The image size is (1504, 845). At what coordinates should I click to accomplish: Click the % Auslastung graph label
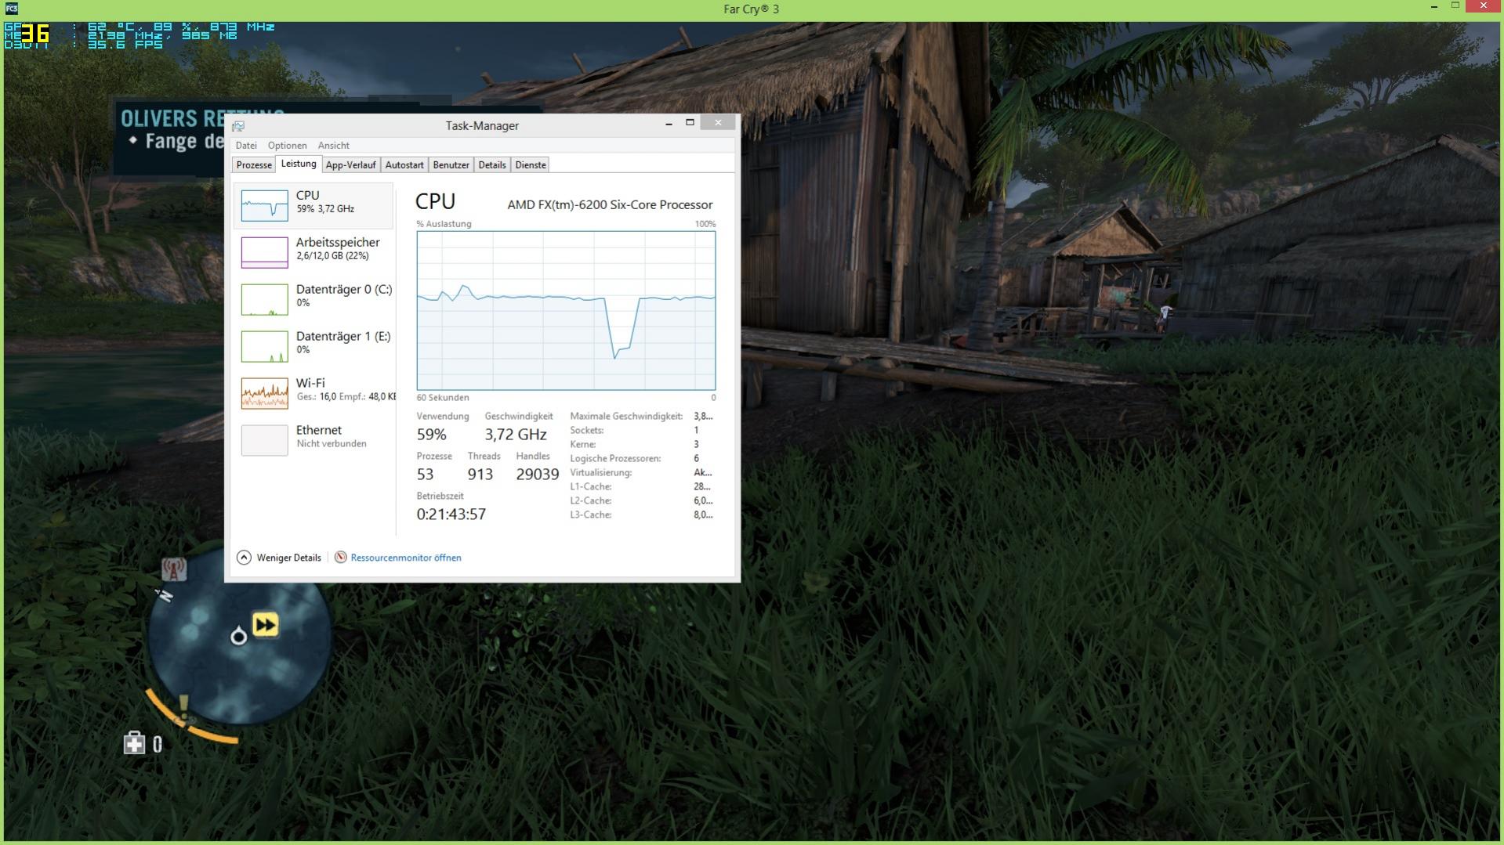444,224
